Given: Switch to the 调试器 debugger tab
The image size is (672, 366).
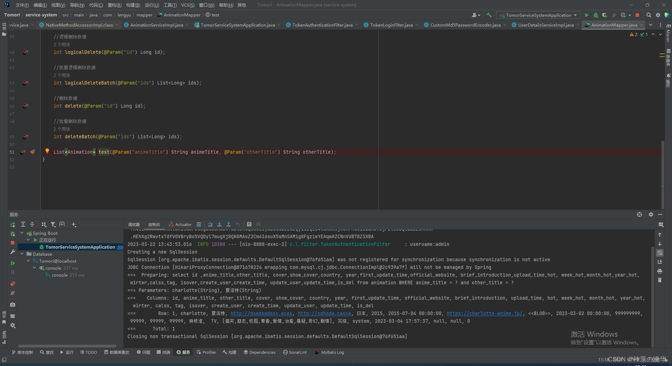Looking at the screenshot, I should 134,225.
